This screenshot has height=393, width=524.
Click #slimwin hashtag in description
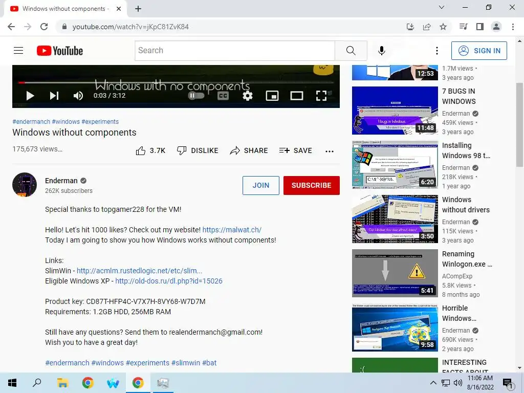pos(185,363)
